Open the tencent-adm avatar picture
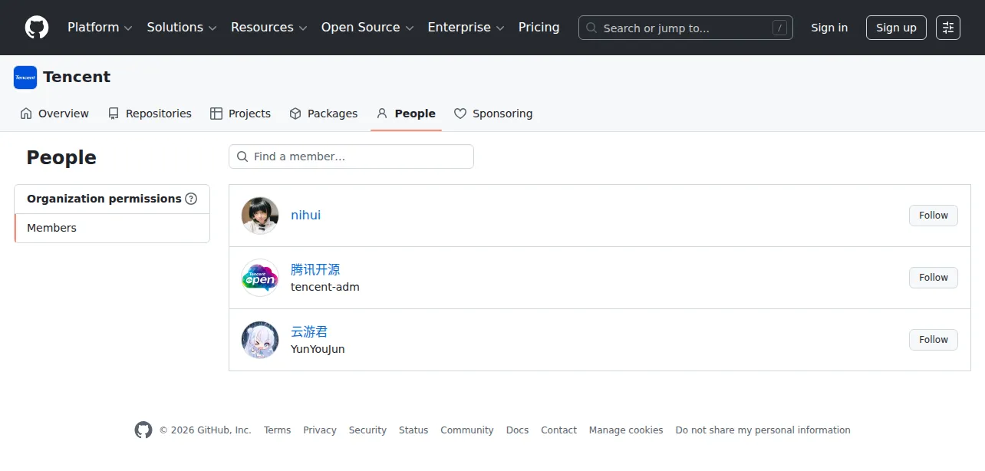Viewport: 985px width, 471px height. click(x=260, y=278)
